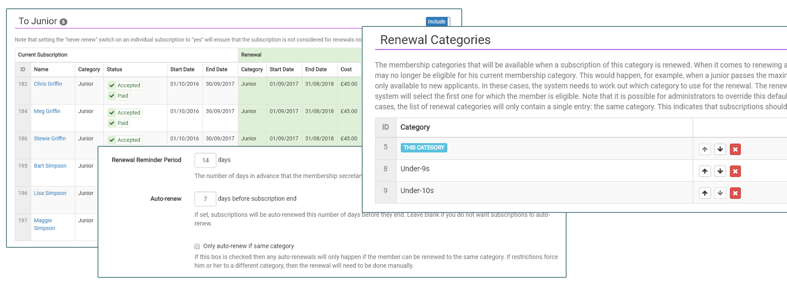Image resolution: width=787 pixels, height=289 pixels.
Task: Open Chris Griffin's member record
Action: tap(48, 84)
